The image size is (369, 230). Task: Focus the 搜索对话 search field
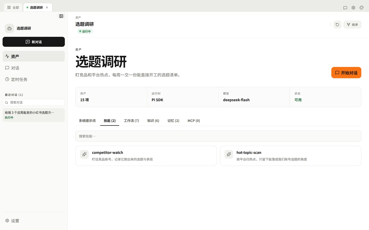pyautogui.click(x=34, y=102)
